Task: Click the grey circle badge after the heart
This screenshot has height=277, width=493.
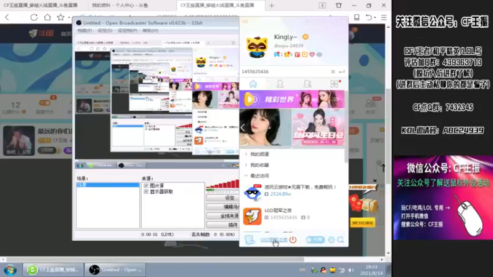Action: 319,54
